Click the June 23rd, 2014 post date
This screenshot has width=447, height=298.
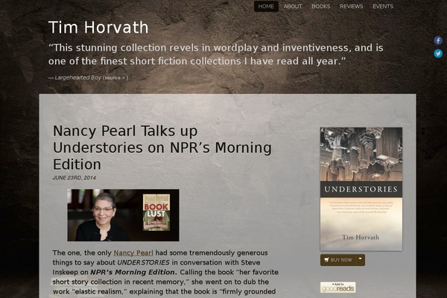click(74, 177)
